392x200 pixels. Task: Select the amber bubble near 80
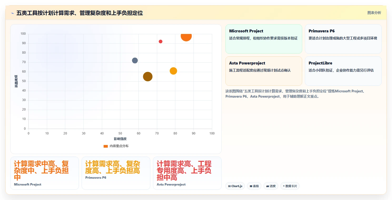[x=173, y=71]
